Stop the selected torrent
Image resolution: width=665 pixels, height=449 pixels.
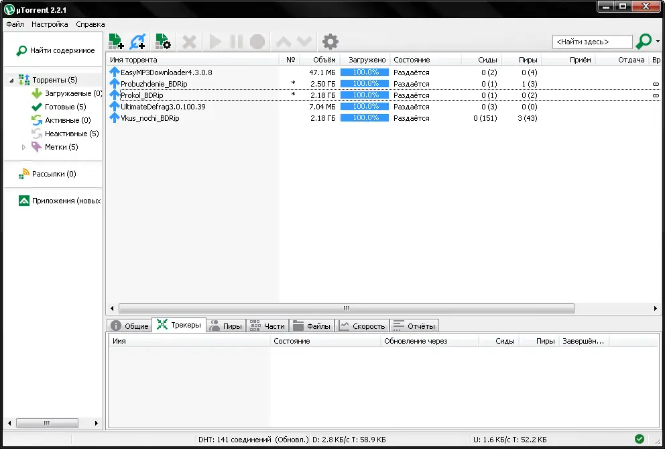(257, 41)
